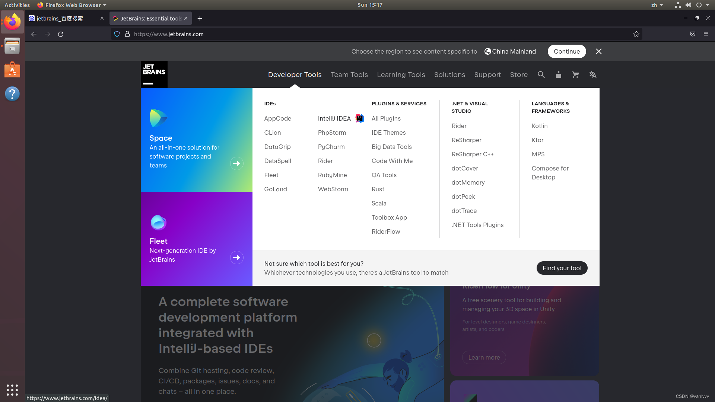Open the PyCharm link
Screen dimensions: 715x402
click(331, 147)
